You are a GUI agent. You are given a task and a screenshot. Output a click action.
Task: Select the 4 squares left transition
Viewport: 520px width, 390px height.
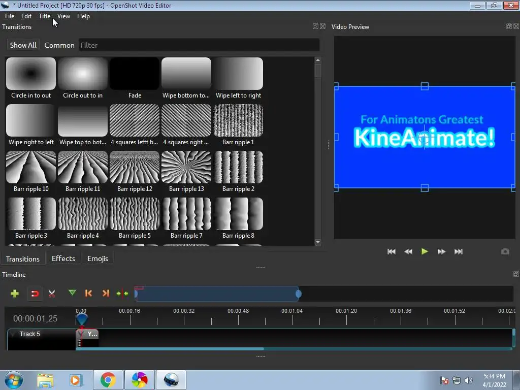point(135,125)
